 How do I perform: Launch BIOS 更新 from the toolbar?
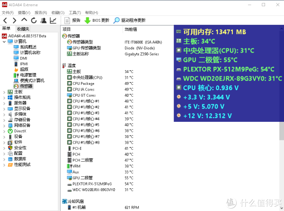(97, 20)
